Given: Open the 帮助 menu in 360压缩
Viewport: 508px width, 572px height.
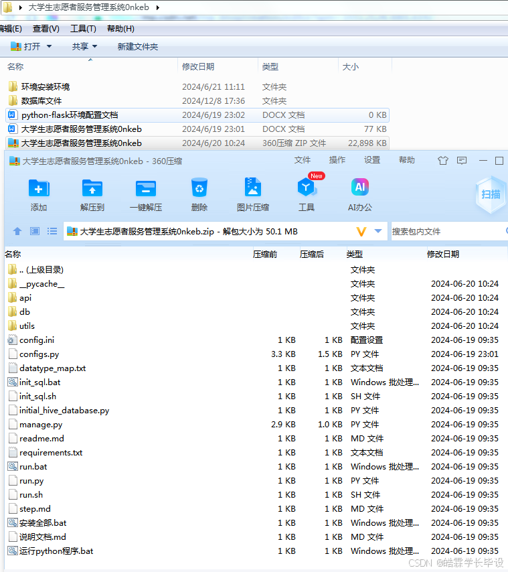Looking at the screenshot, I should coord(407,160).
